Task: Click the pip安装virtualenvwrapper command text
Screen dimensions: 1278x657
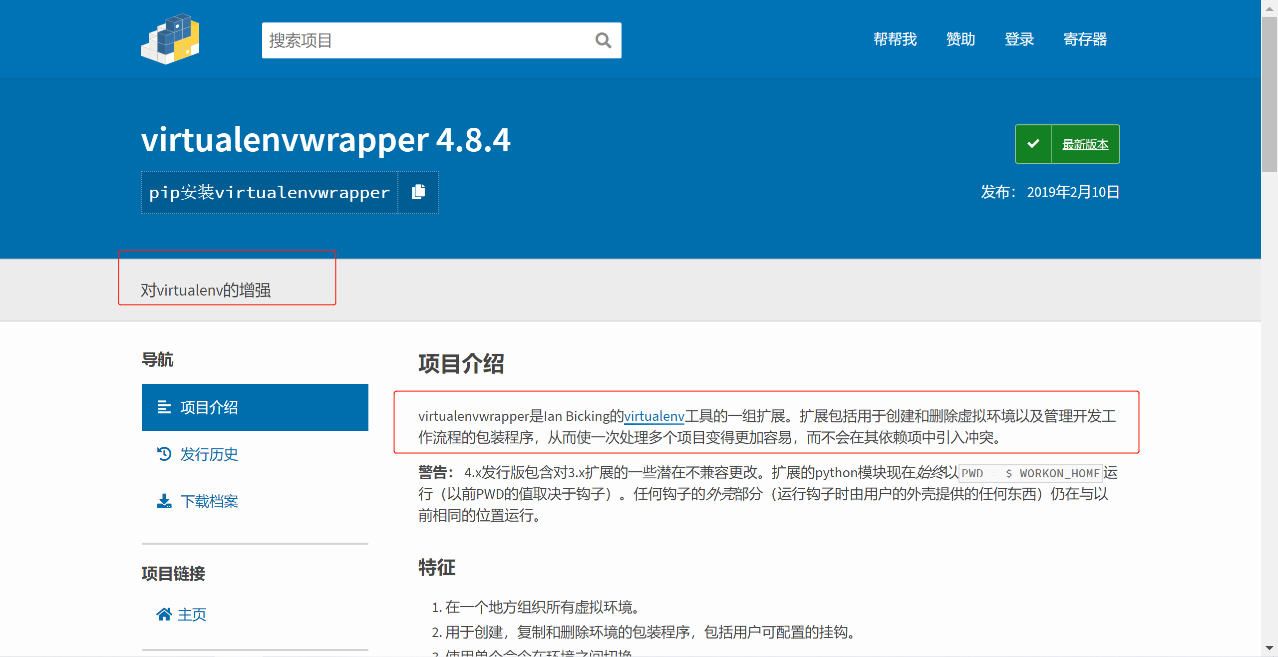Action: pyautogui.click(x=269, y=192)
